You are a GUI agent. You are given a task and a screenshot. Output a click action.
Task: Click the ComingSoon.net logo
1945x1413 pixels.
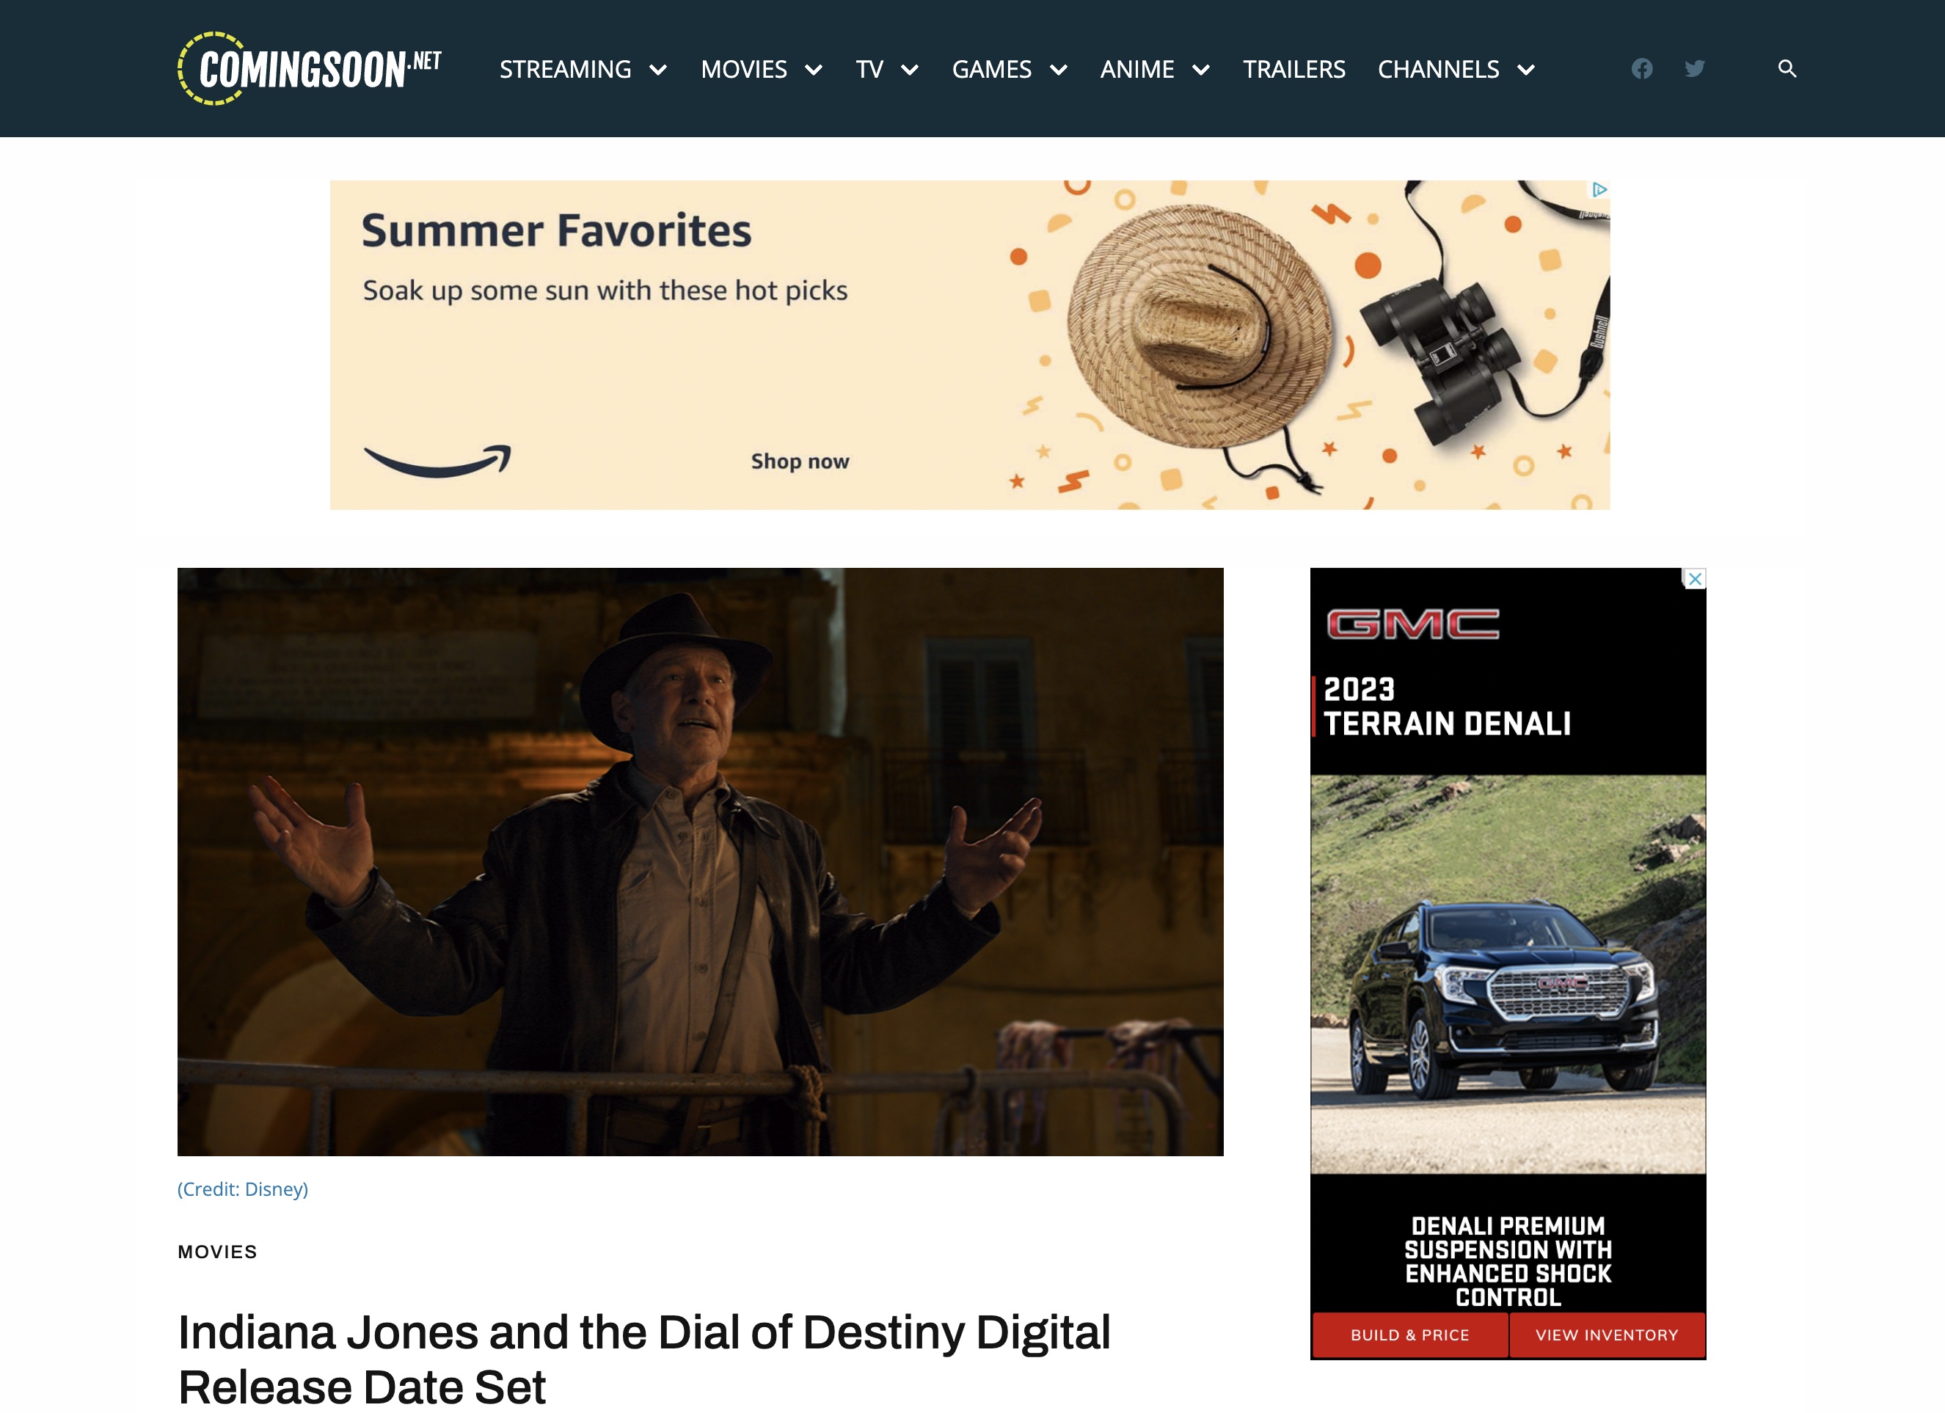(310, 68)
